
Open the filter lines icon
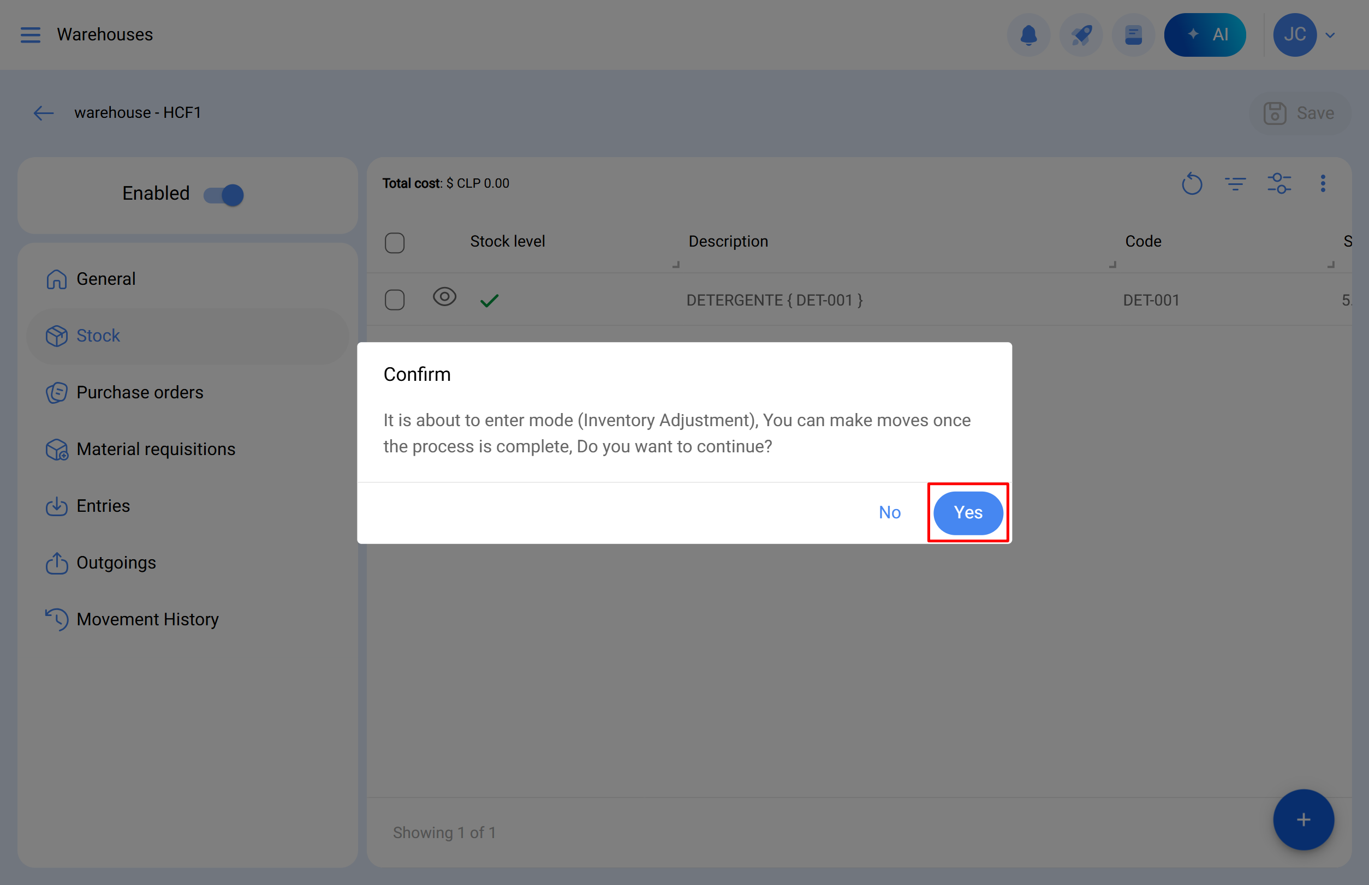tap(1235, 184)
